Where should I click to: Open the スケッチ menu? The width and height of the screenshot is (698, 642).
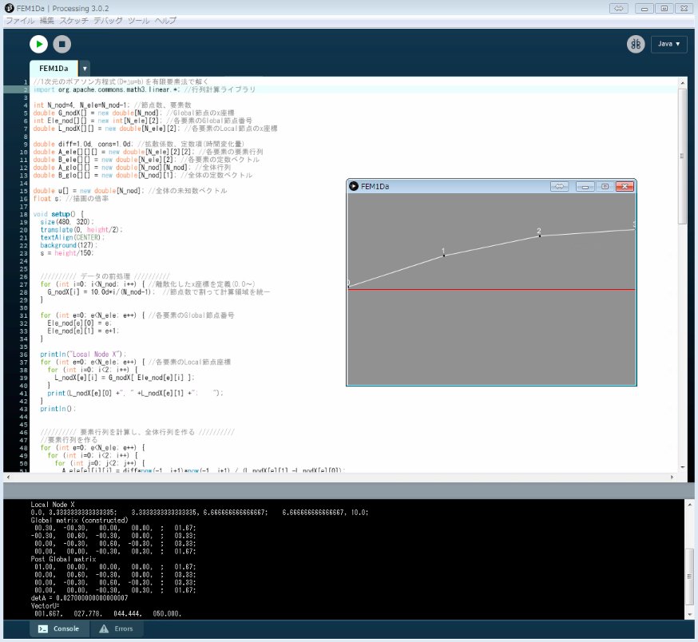74,21
